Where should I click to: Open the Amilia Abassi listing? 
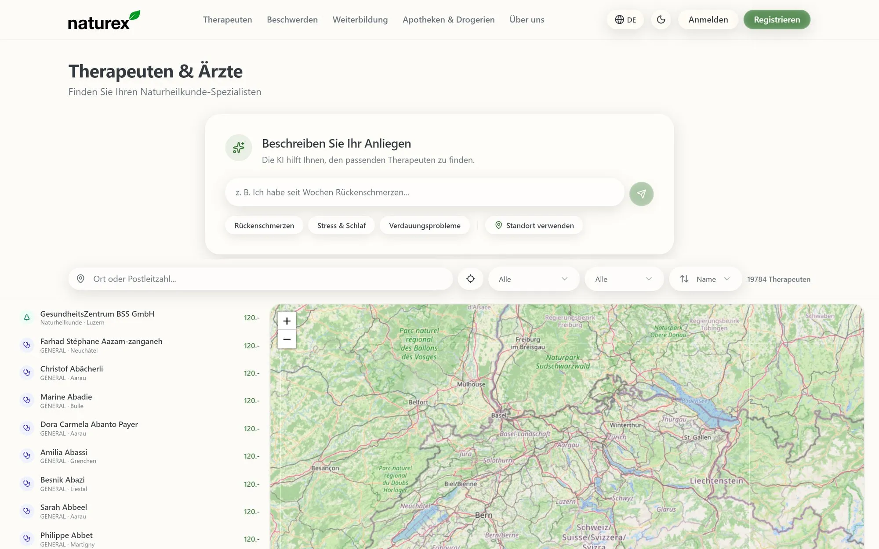click(141, 456)
